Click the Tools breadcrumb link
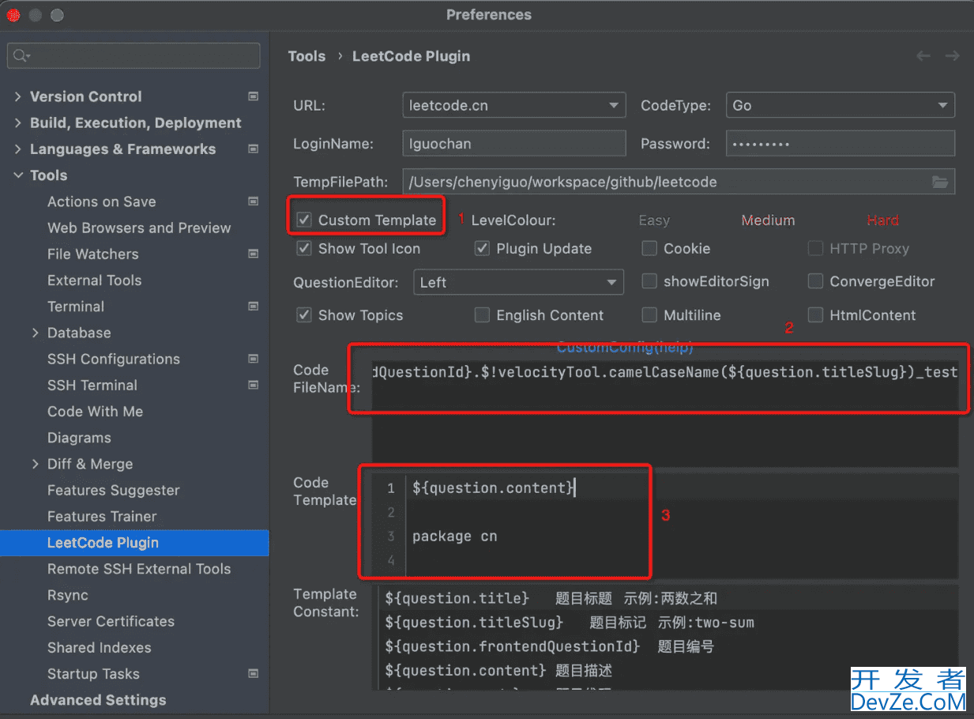This screenshot has height=719, width=974. click(x=306, y=56)
